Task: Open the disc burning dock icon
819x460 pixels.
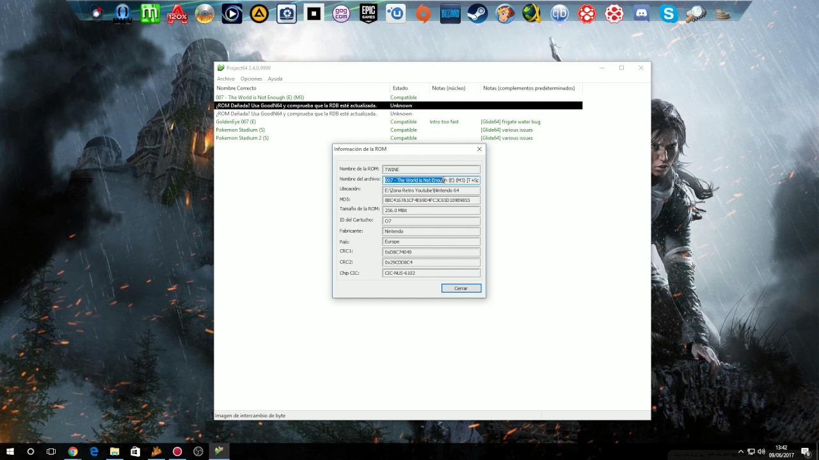Action: pos(205,13)
